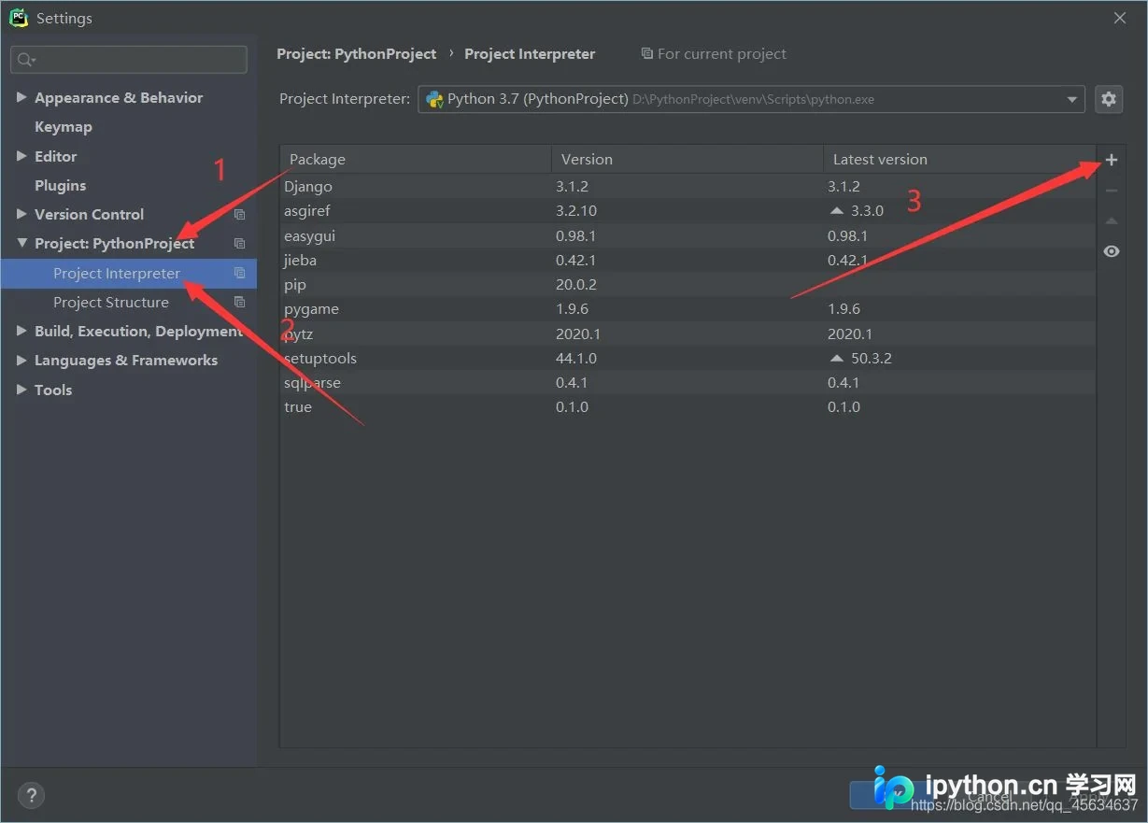Expand the Version Control node
Viewport: 1148px width, 823px height.
pos(21,214)
